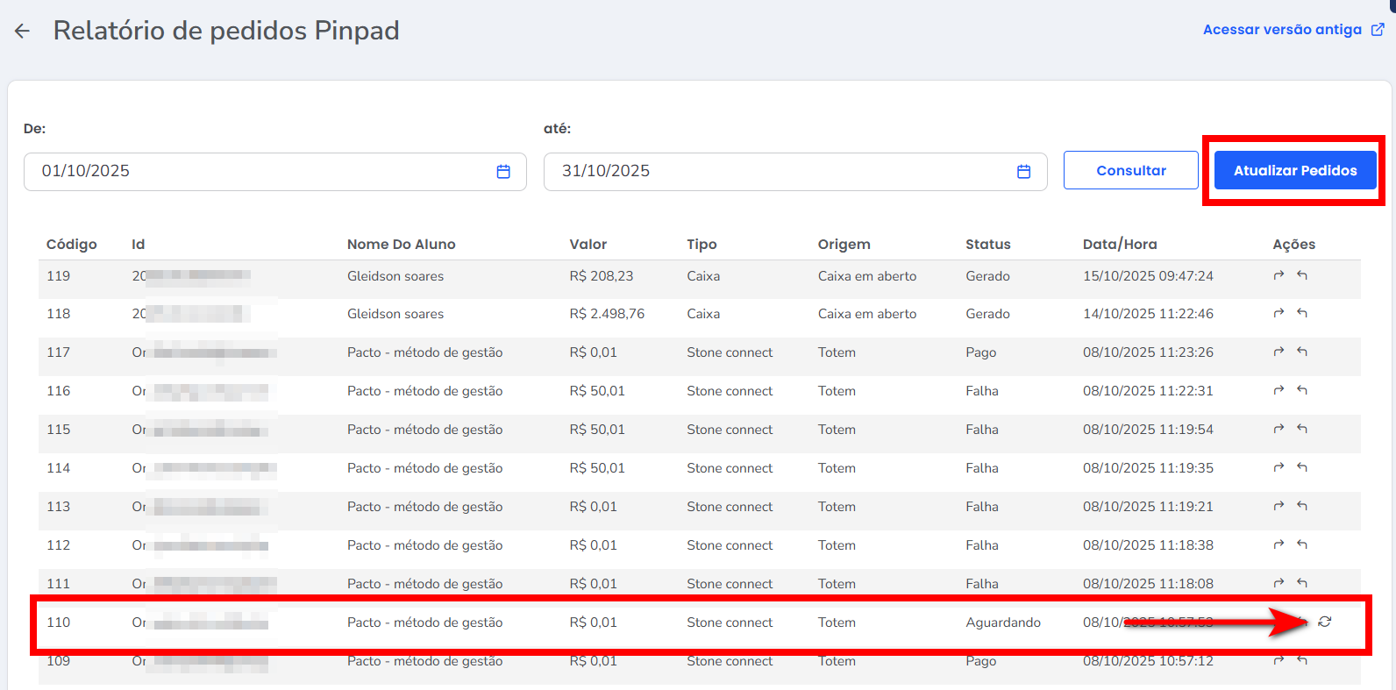
Task: Click the return arrow icon for order 119
Action: pos(1302,275)
